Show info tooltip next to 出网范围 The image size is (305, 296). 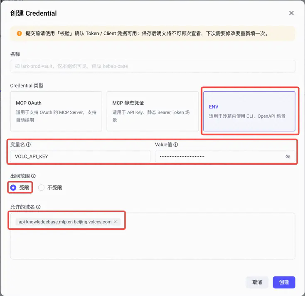[34, 176]
